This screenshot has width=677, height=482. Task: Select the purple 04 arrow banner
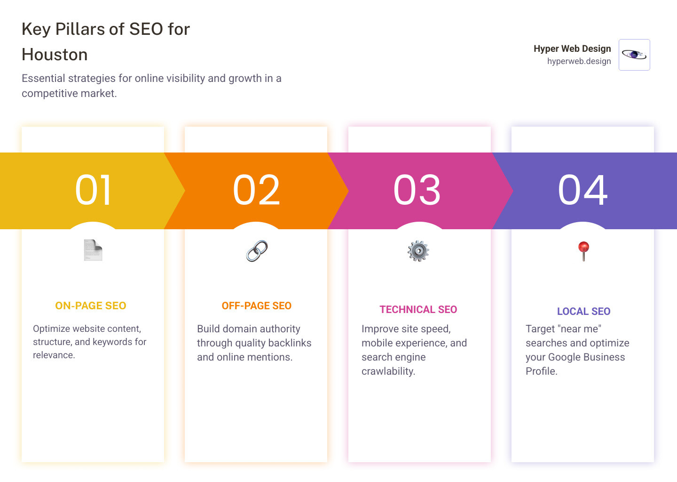(583, 190)
